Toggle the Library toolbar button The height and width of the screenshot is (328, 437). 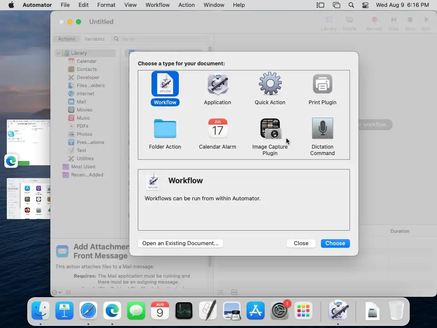[x=329, y=23]
